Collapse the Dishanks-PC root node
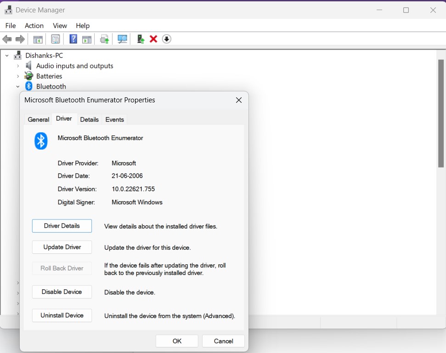 click(7, 56)
